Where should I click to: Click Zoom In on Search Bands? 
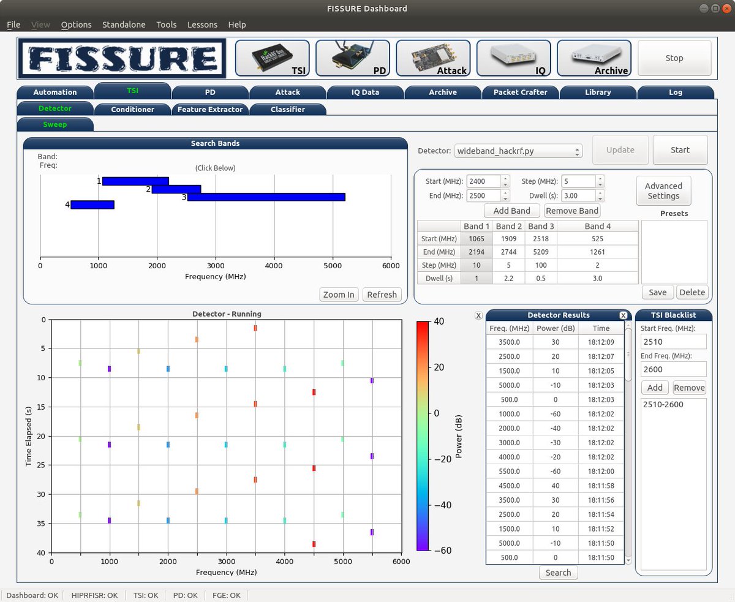339,295
